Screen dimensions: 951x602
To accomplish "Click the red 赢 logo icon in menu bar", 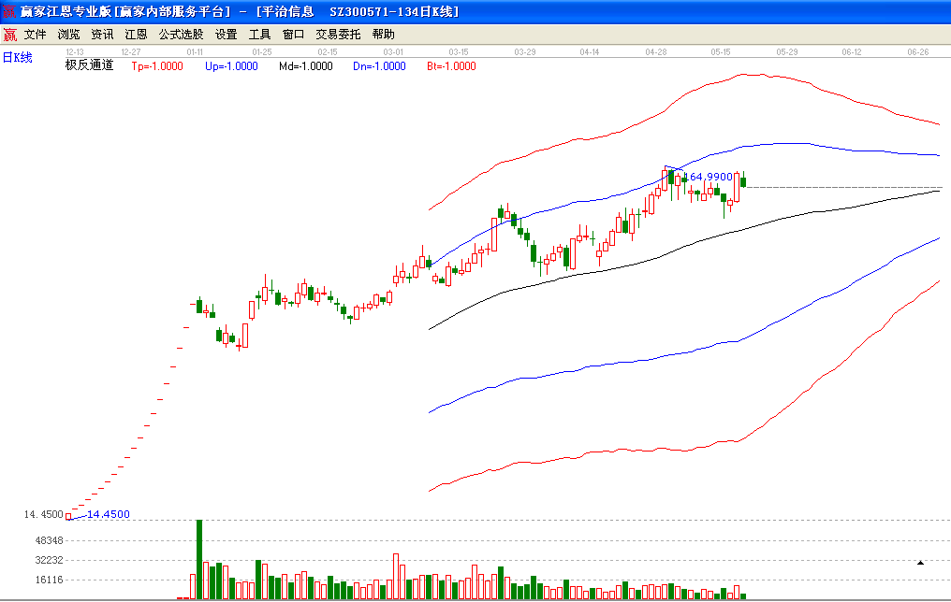I will [x=9, y=35].
